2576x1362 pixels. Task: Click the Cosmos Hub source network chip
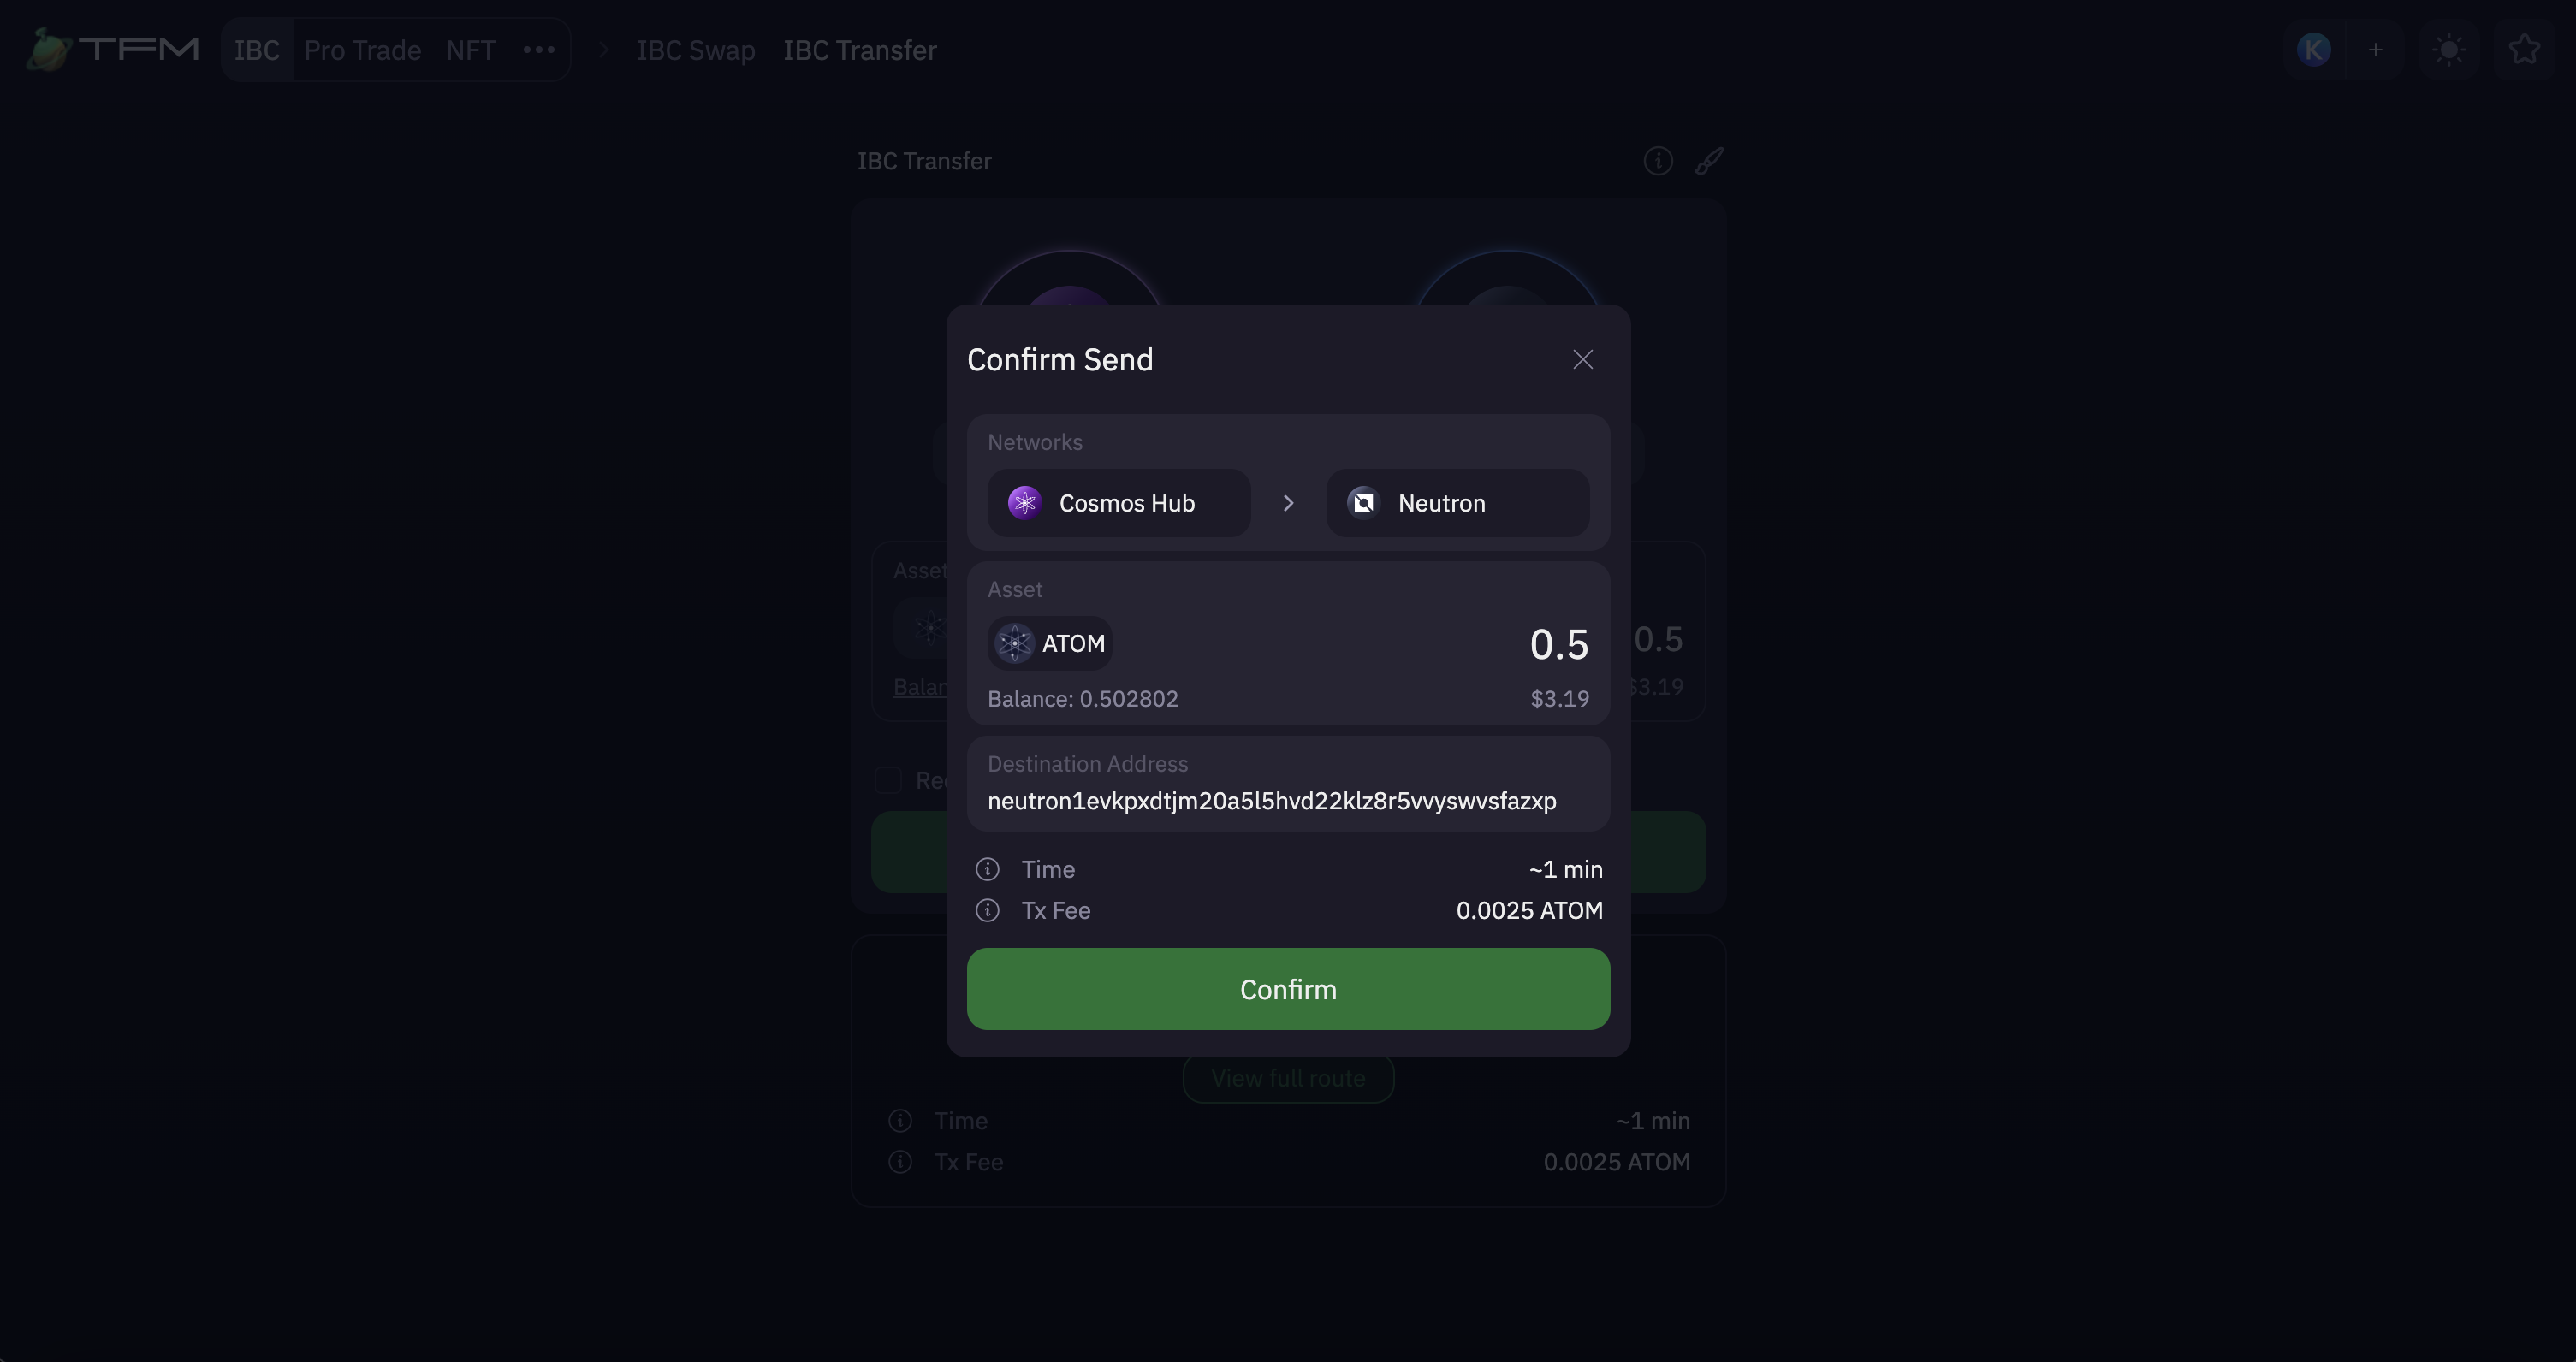tap(1118, 503)
